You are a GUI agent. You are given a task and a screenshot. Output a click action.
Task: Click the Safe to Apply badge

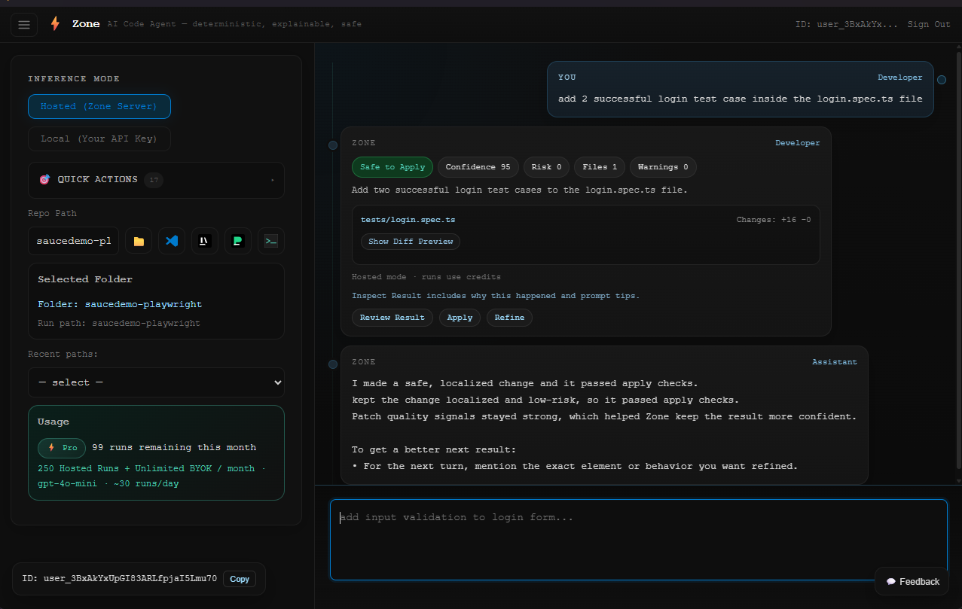click(x=392, y=167)
